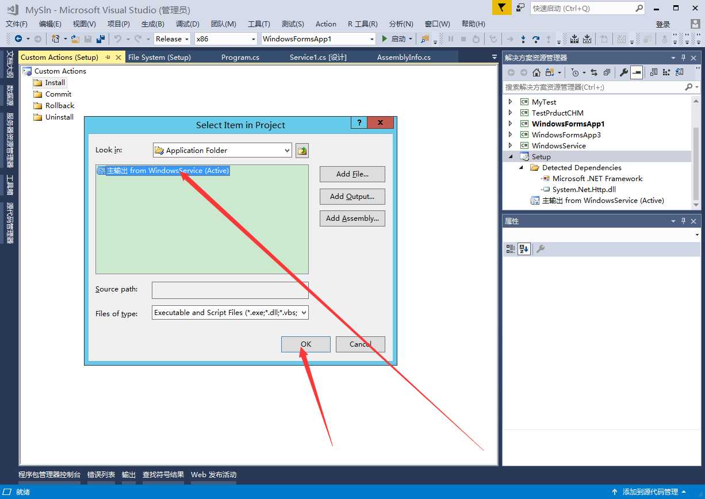Click the 登录 sign-in link
The image size is (705, 499).
coord(663,24)
